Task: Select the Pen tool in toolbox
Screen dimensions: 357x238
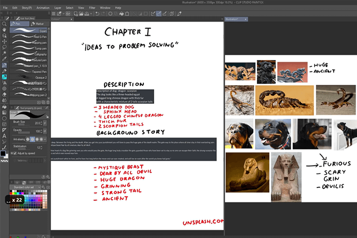Action: (4, 65)
